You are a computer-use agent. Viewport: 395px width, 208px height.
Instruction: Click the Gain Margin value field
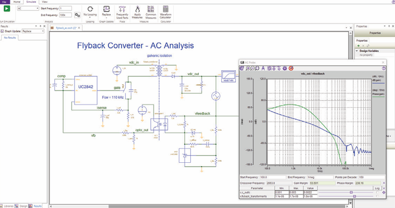coord(323,183)
